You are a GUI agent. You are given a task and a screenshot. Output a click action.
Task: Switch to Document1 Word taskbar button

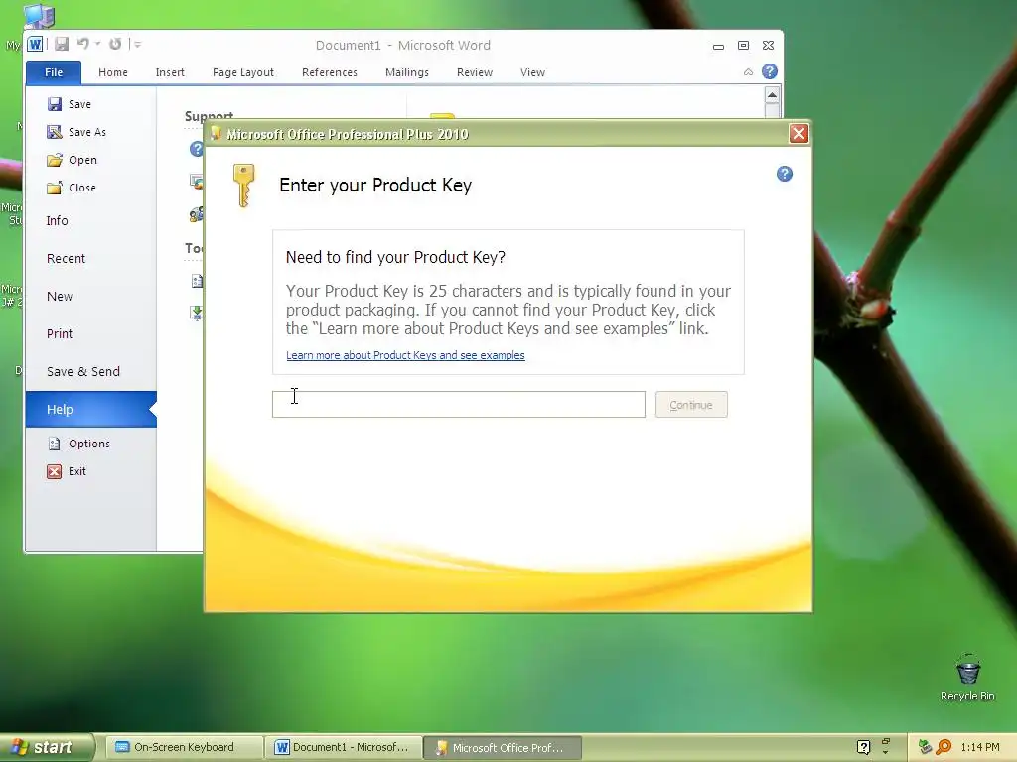click(344, 748)
